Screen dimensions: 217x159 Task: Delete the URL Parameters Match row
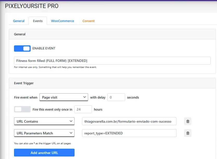click(188, 133)
